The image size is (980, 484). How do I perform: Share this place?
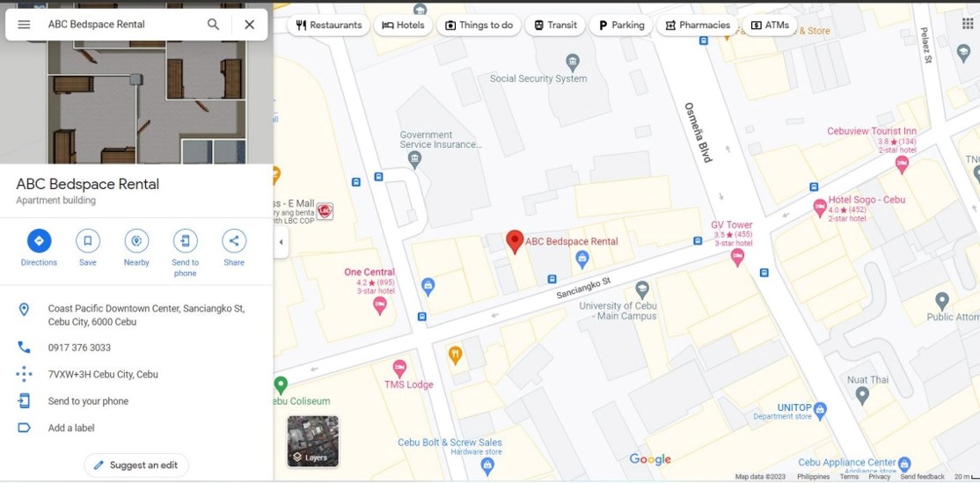coord(234,241)
